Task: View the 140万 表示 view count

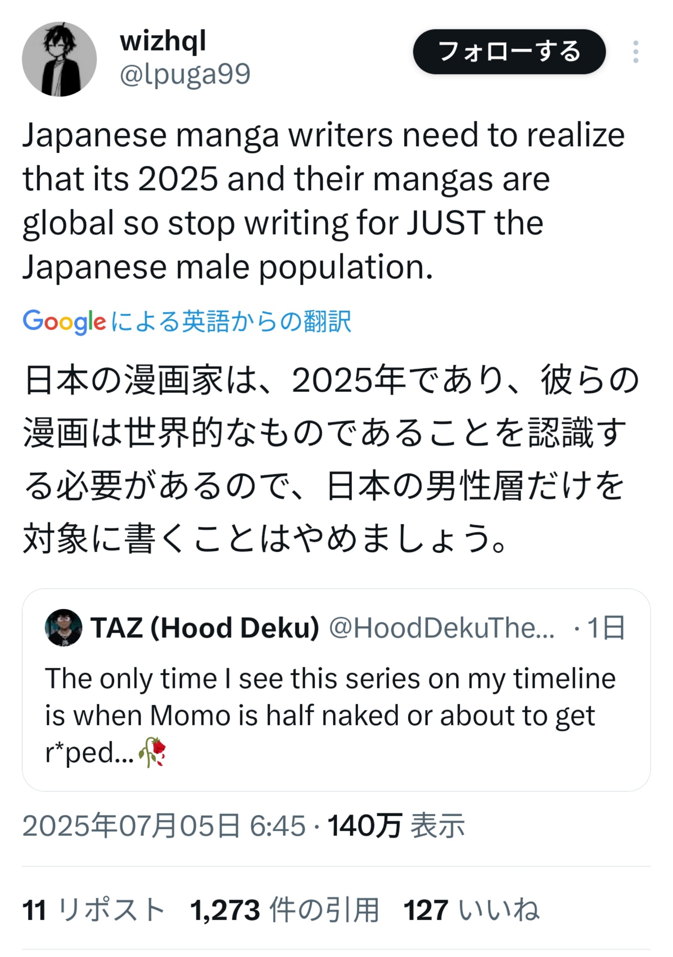Action: (396, 825)
